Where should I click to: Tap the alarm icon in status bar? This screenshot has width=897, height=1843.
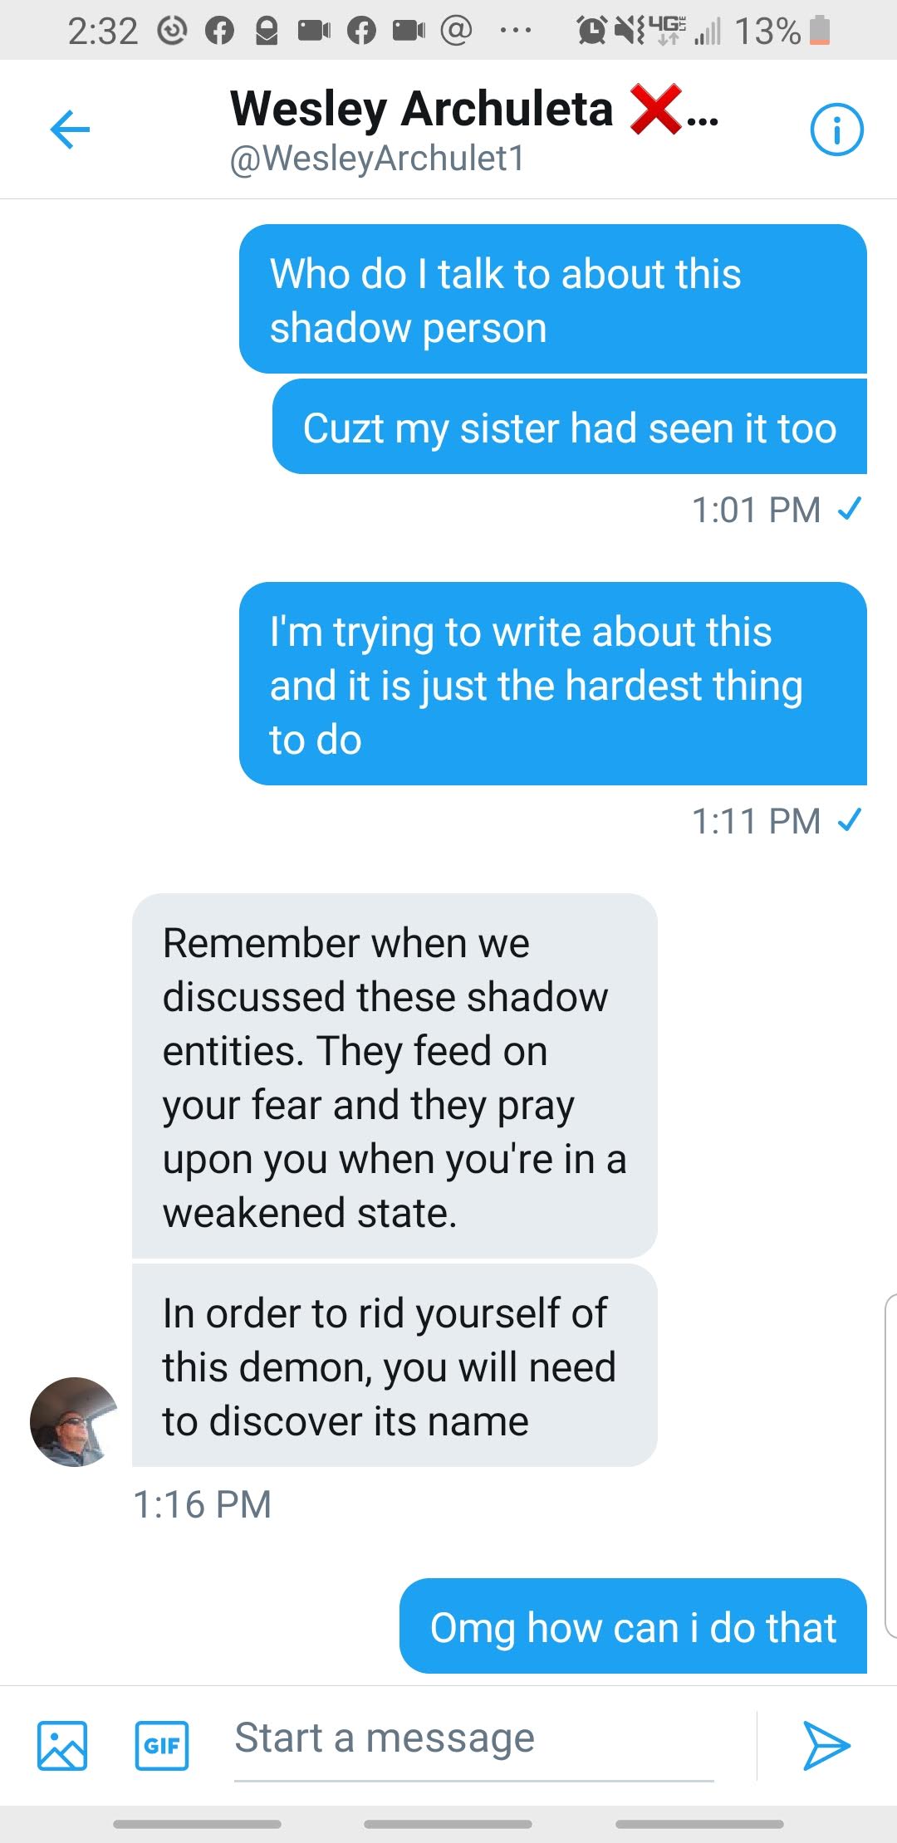pyautogui.click(x=591, y=32)
